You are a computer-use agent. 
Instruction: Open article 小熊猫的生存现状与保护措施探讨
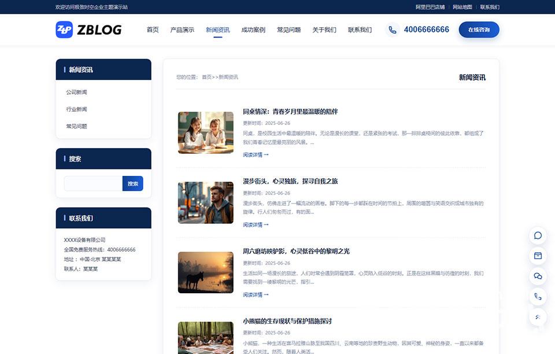click(x=287, y=321)
